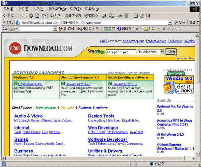The height and width of the screenshot is (167, 201).
Task: Click the Google toolbar search field
Action: point(36,29)
